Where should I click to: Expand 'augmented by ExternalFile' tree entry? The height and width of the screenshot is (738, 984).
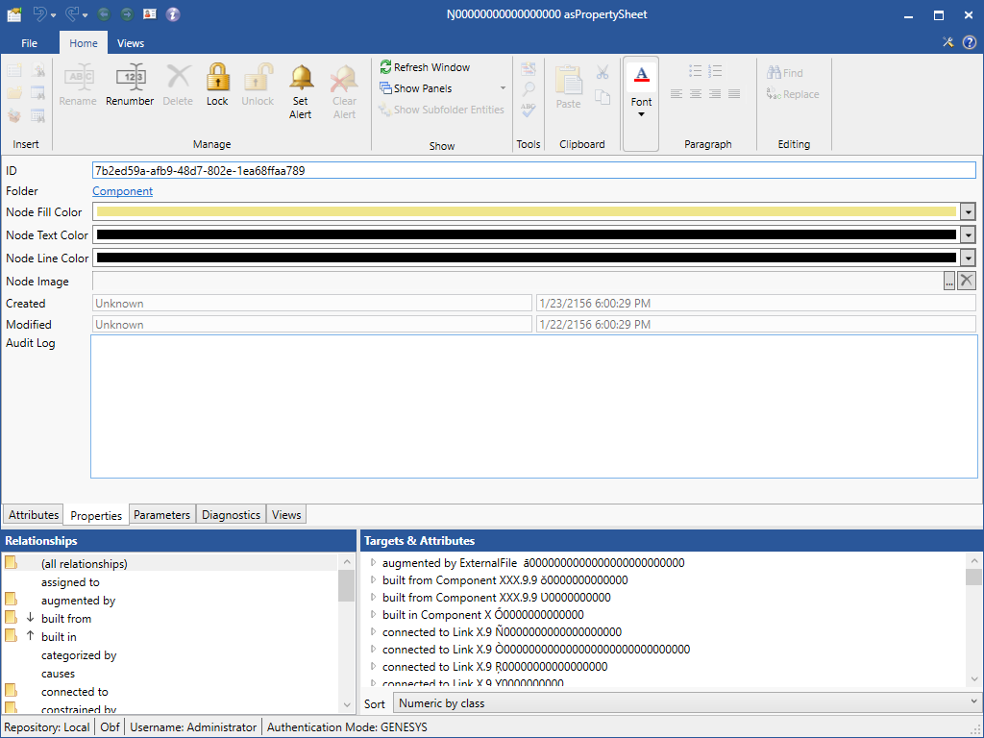[x=374, y=562]
